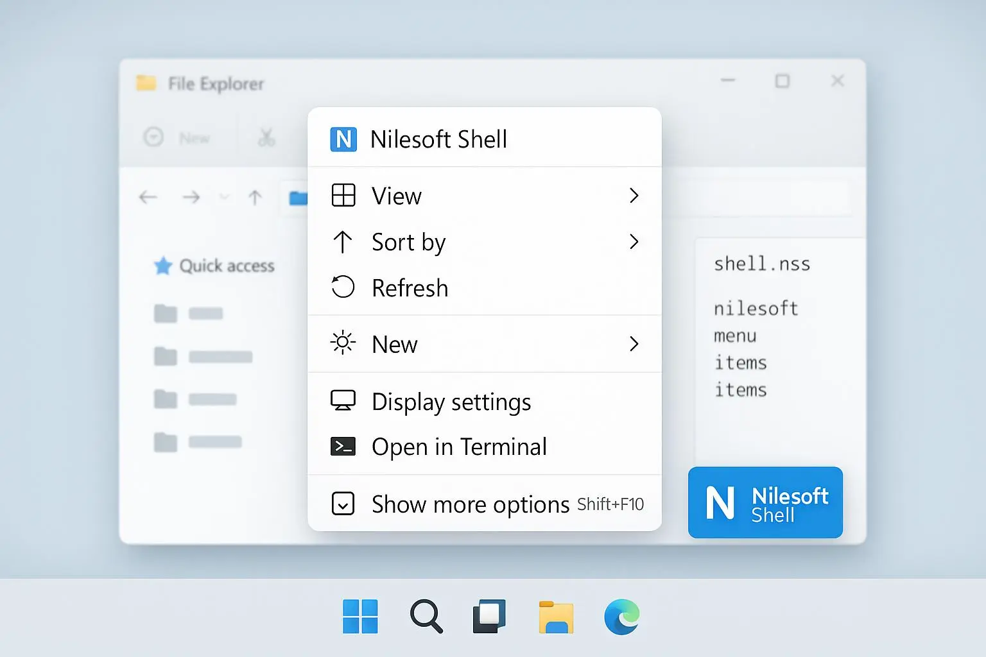
Task: Launch Microsoft Edge from the taskbar
Action: point(621,617)
